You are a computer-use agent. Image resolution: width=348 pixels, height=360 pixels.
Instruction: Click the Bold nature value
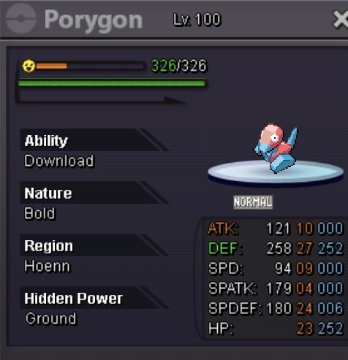tap(39, 213)
